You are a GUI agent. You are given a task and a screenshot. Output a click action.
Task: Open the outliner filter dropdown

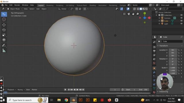(x=161, y=9)
